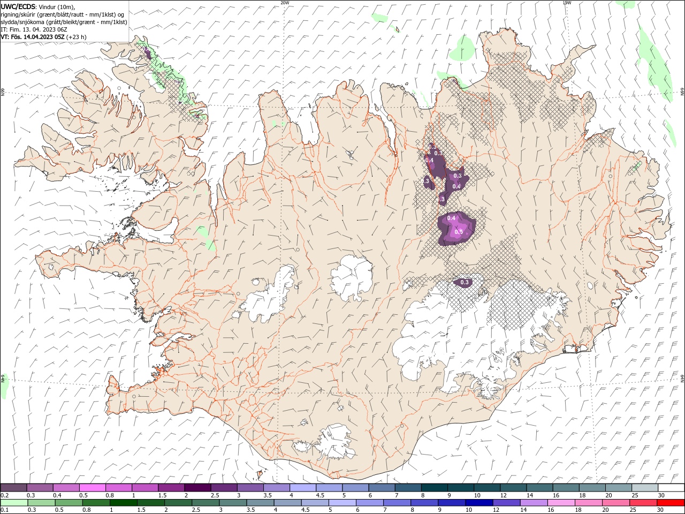
Task: Select the medium green 0.5 rain legend swatch
Action: point(68,503)
